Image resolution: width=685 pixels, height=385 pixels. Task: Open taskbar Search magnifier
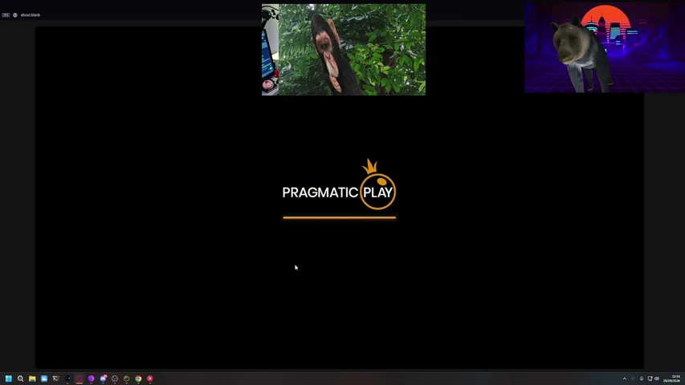tap(20, 379)
